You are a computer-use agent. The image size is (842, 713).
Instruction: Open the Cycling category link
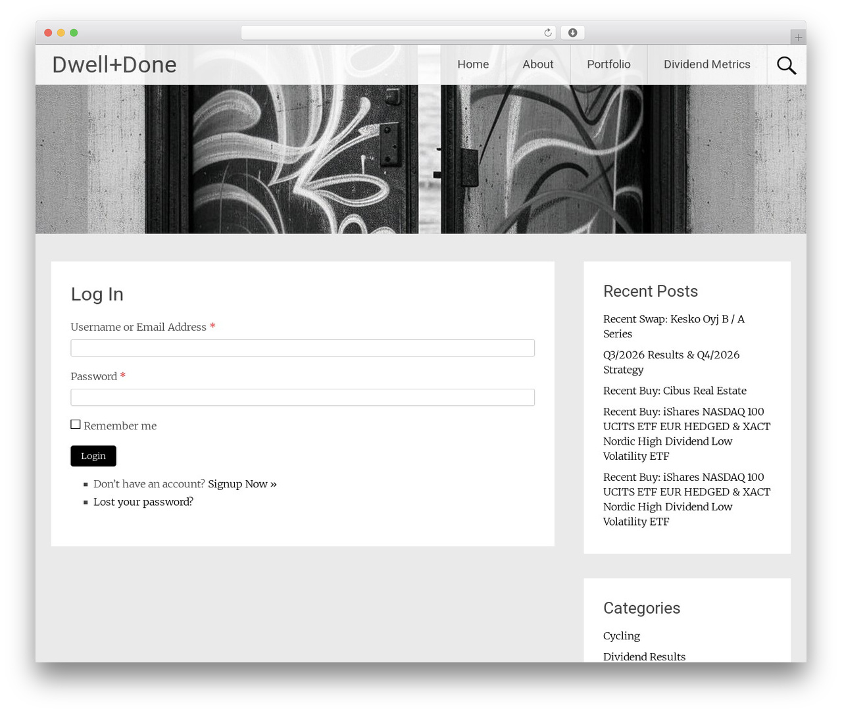[622, 636]
